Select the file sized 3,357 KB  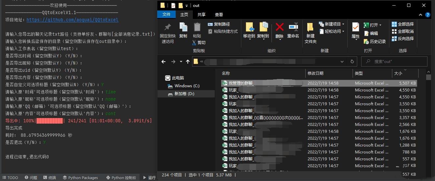coord(319,117)
